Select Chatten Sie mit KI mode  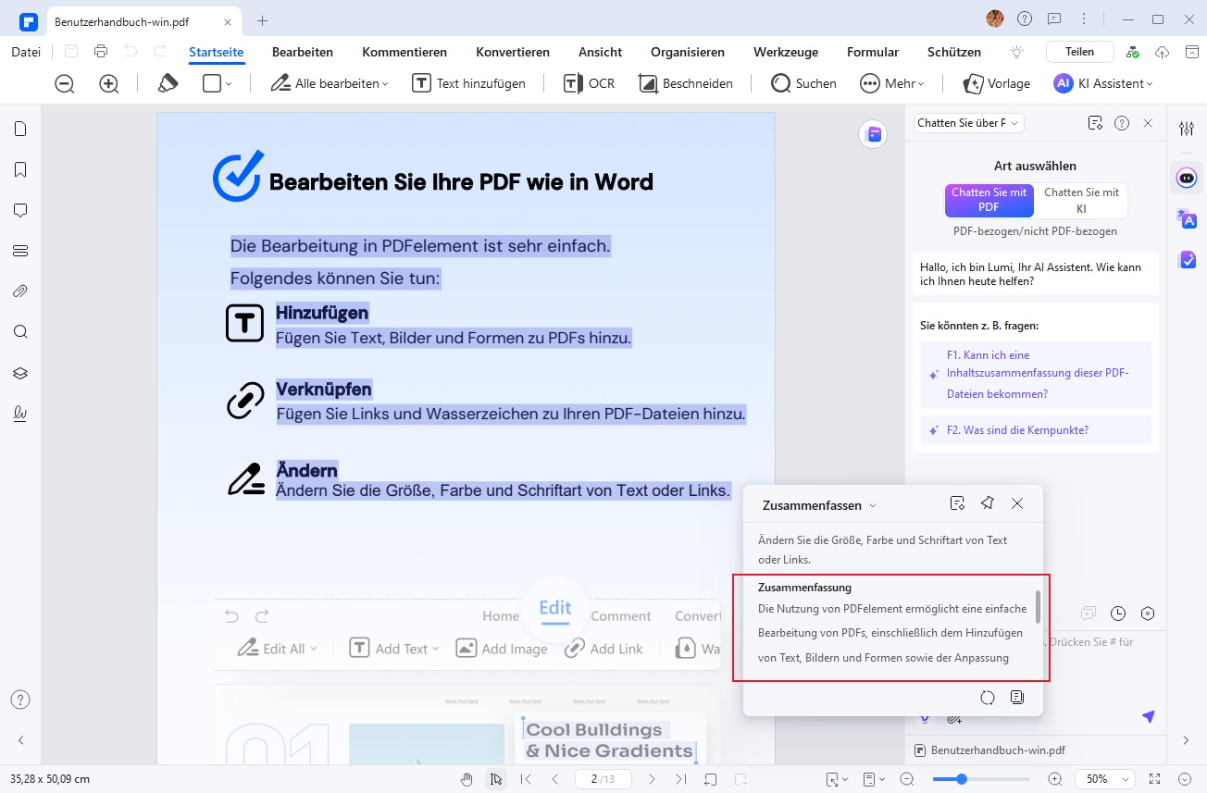[1081, 200]
